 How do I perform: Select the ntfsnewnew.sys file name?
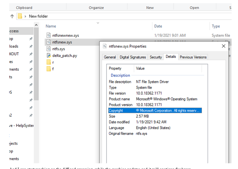tap(66, 35)
